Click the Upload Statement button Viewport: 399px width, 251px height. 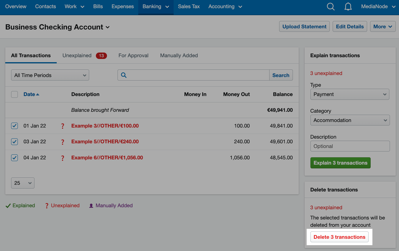[304, 27]
